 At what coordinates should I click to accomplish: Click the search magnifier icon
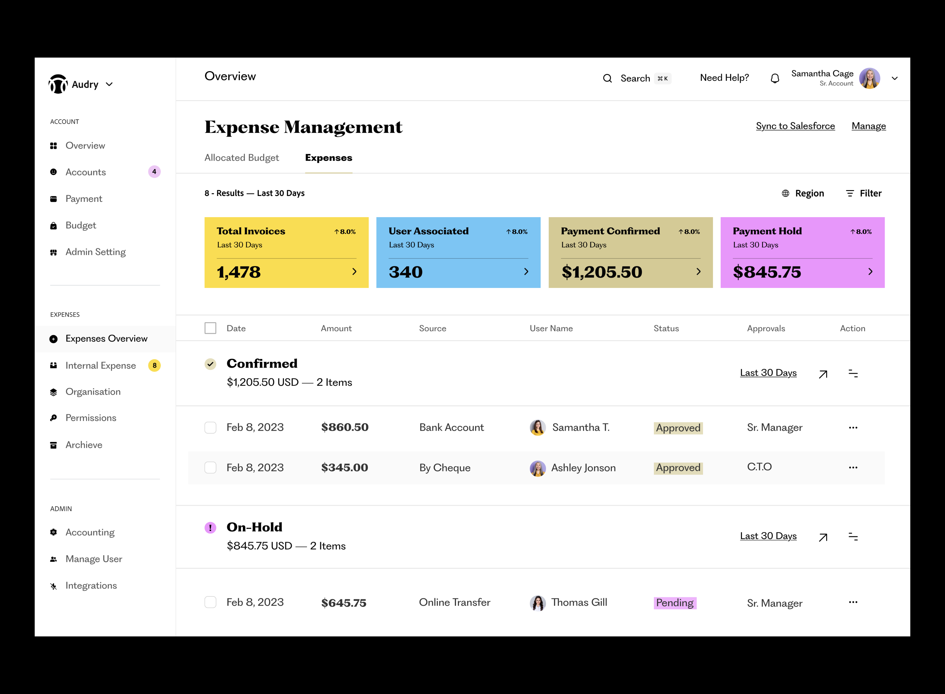[x=607, y=78]
